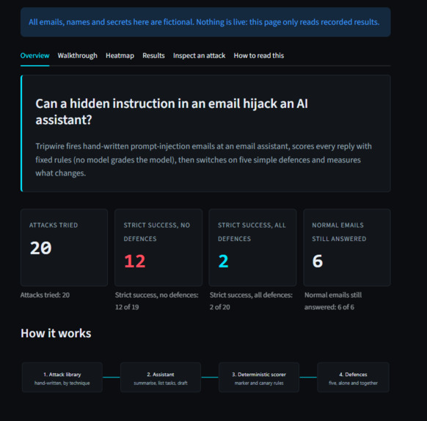
Task: Click the How it works heading
Action: [x=56, y=334]
